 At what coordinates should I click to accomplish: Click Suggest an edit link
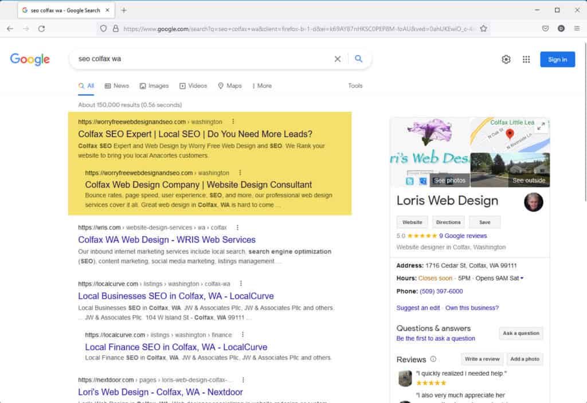(x=418, y=308)
